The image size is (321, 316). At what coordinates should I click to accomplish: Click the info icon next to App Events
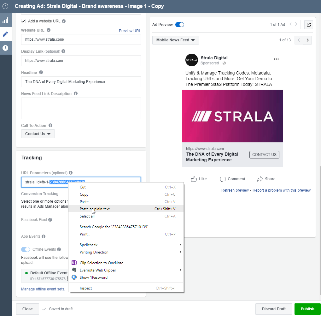point(44,236)
